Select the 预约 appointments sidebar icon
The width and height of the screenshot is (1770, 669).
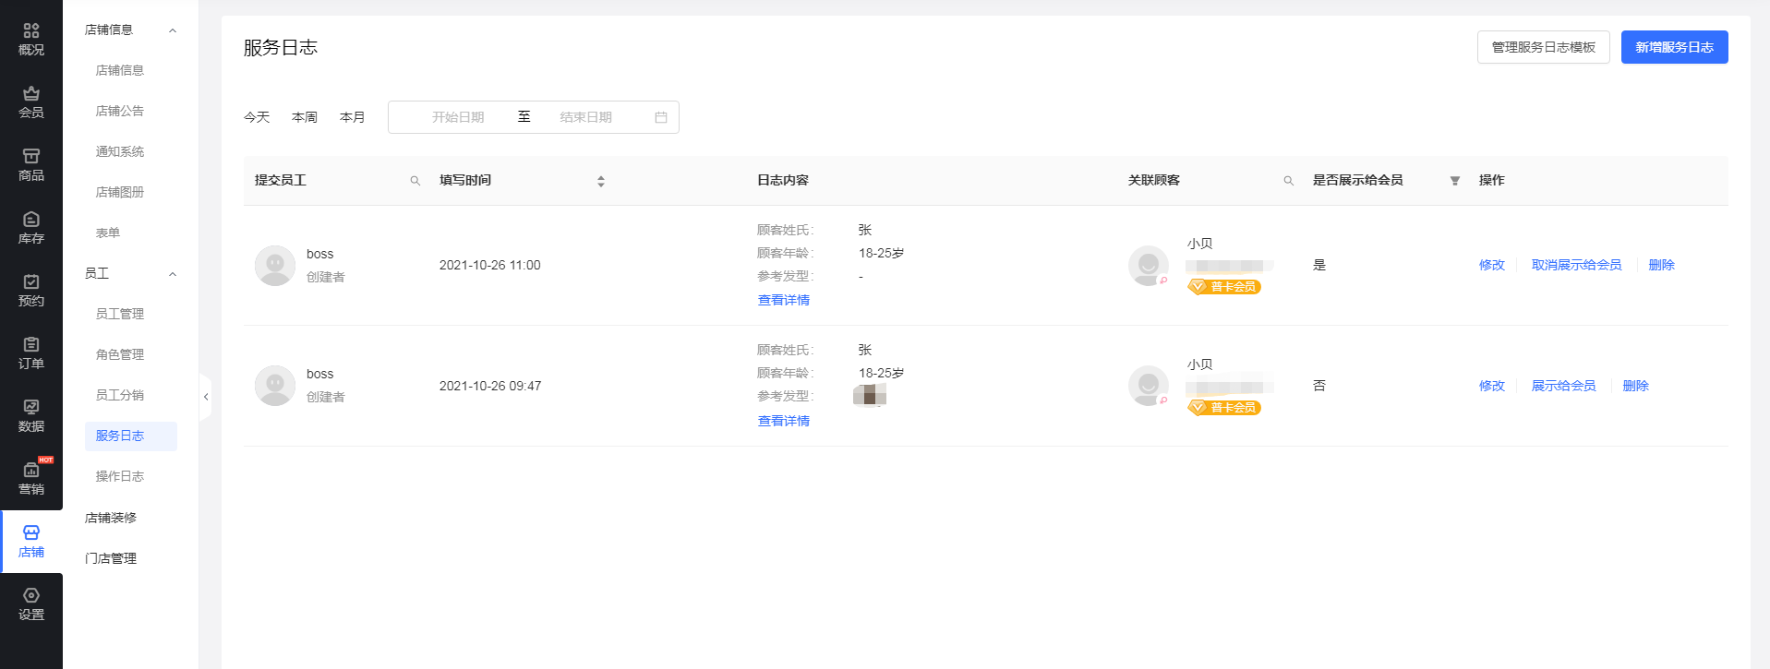coord(30,291)
